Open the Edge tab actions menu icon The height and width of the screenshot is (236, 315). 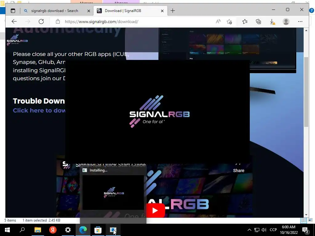pyautogui.click(x=13, y=11)
